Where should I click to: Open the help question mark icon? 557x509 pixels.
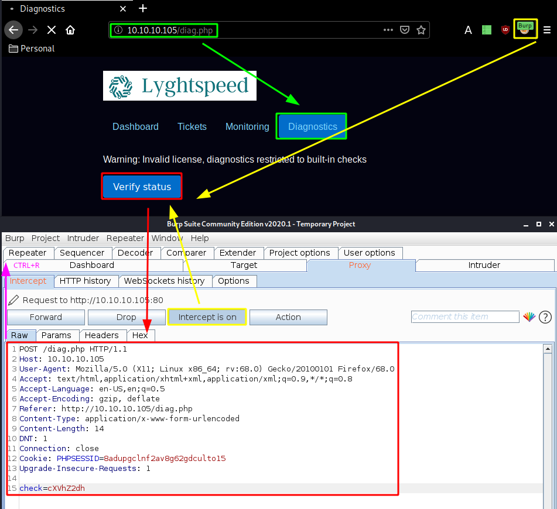545,317
